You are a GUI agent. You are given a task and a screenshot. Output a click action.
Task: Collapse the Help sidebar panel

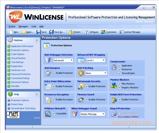point(37,94)
